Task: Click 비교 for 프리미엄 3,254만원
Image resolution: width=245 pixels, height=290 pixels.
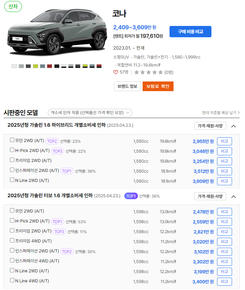Action: tap(224, 161)
